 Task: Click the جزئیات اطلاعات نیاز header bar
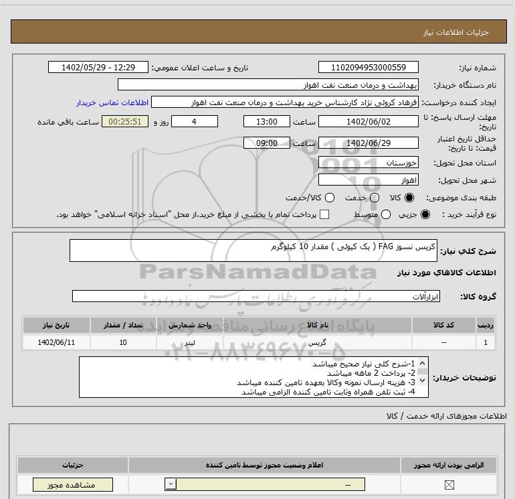pos(258,32)
